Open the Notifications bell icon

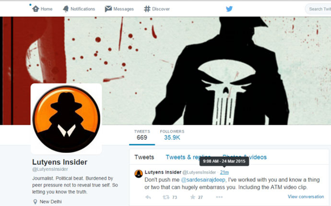[66, 9]
